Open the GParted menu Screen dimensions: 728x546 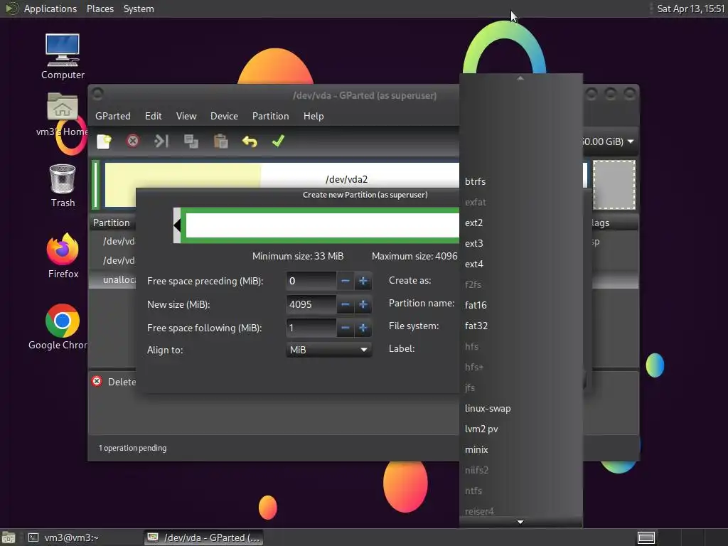(x=113, y=116)
